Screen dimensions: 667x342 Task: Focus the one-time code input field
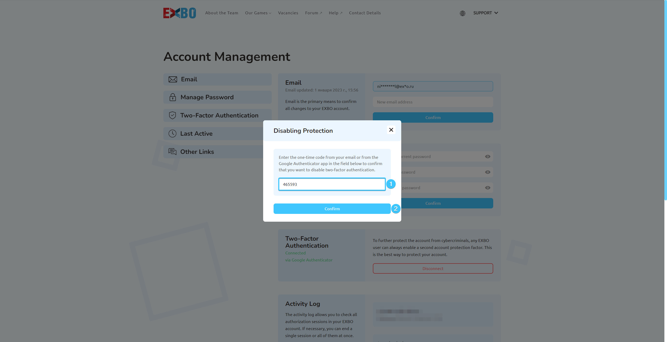point(332,184)
